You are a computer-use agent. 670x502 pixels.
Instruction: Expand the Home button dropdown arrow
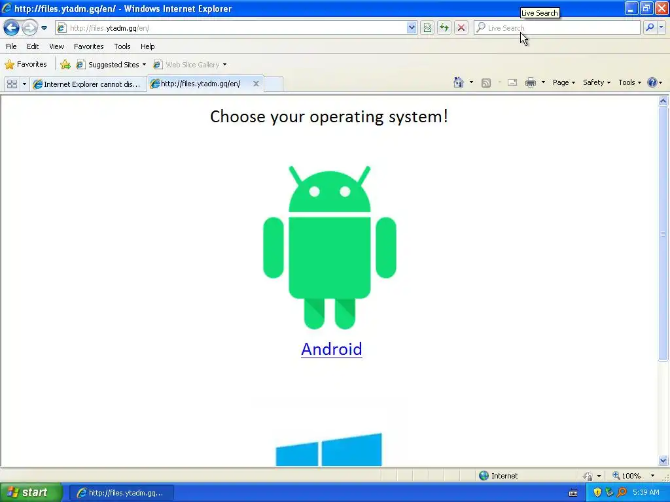[471, 82]
